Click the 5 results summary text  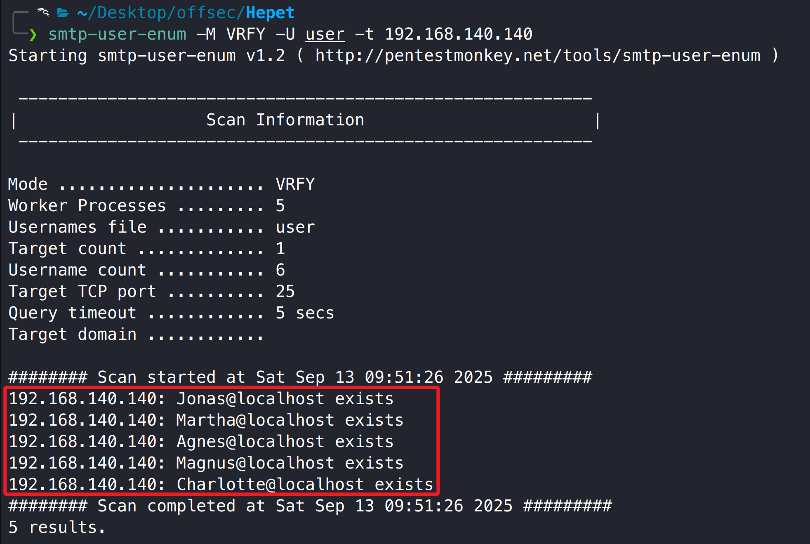[57, 528]
